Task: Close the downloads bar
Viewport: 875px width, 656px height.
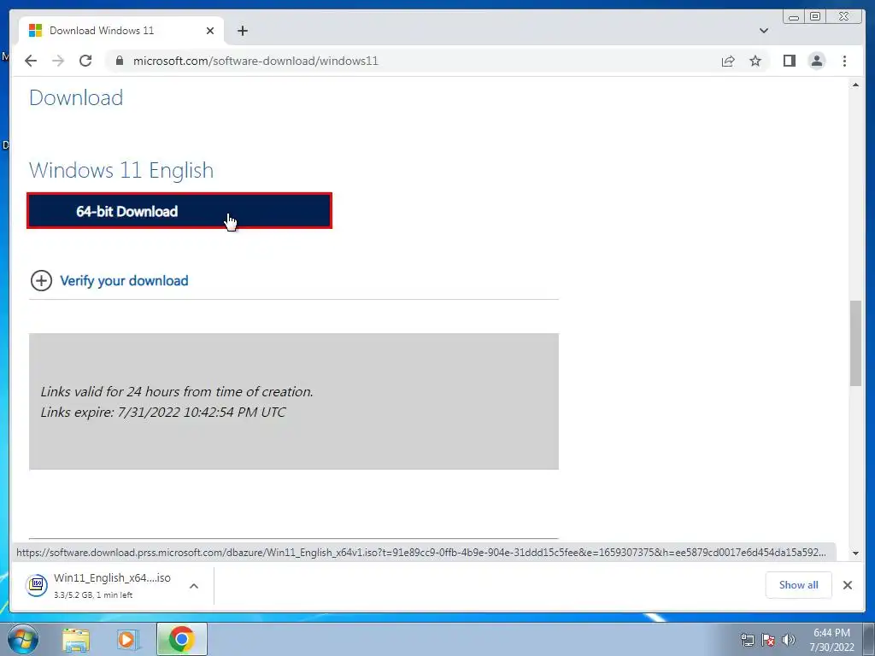Action: click(x=847, y=584)
